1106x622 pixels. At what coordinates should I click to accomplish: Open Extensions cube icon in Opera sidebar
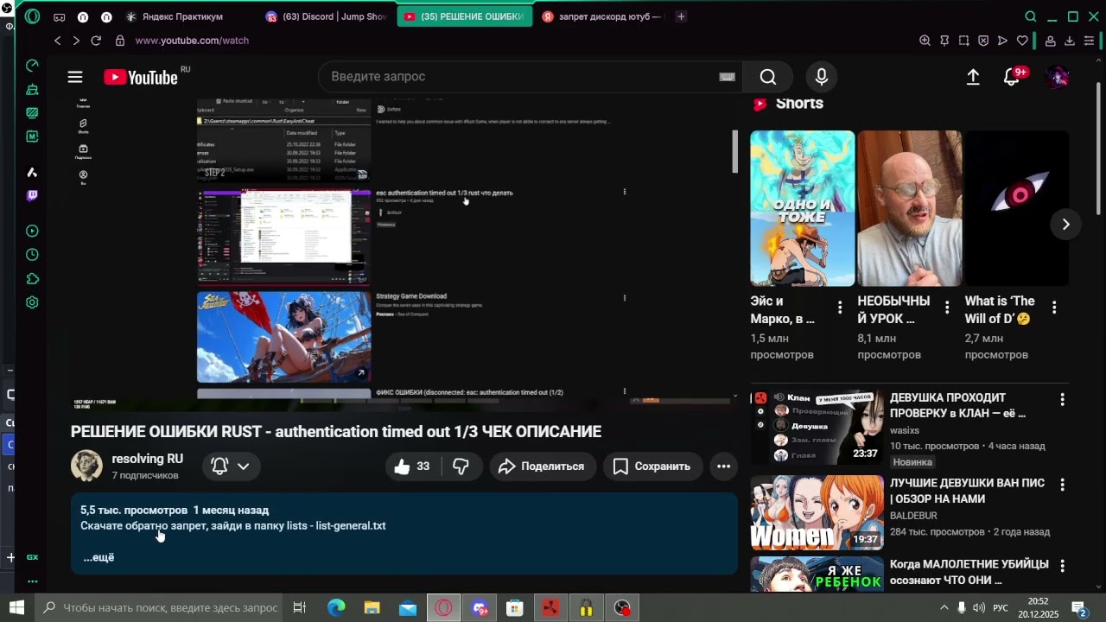(x=32, y=279)
